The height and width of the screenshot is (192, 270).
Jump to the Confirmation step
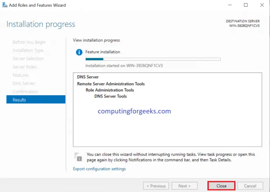[x=25, y=92]
